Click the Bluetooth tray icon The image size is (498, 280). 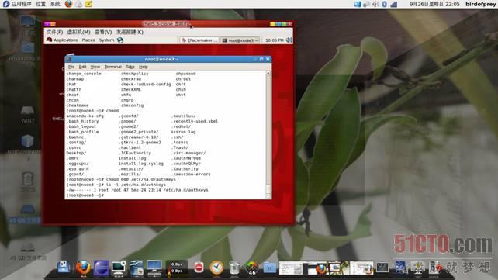pyautogui.click(x=384, y=4)
